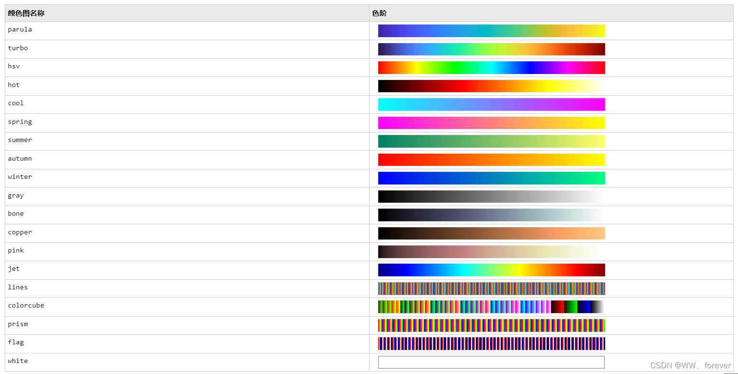Click the 'autumn' name cell
The height and width of the screenshot is (374, 738).
(187, 160)
